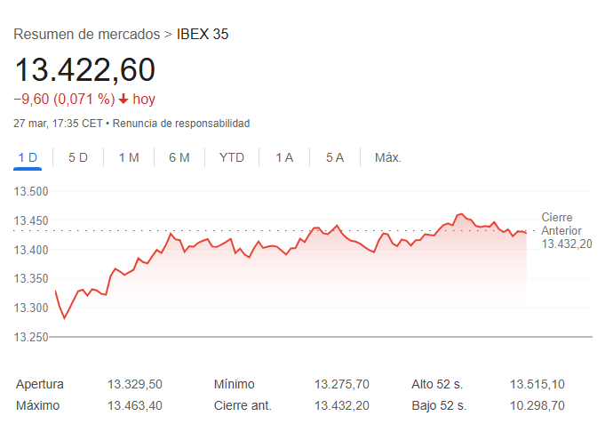The height and width of the screenshot is (424, 613).
Task: Show the 1 A chart range
Action: [284, 157]
